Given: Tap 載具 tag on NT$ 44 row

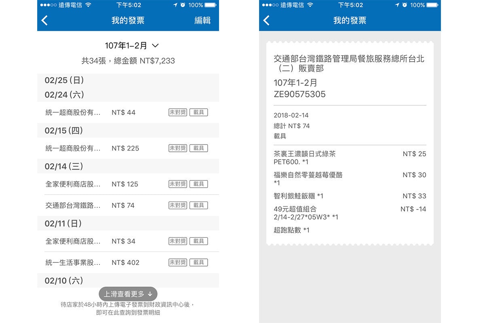Looking at the screenshot, I should tap(198, 113).
